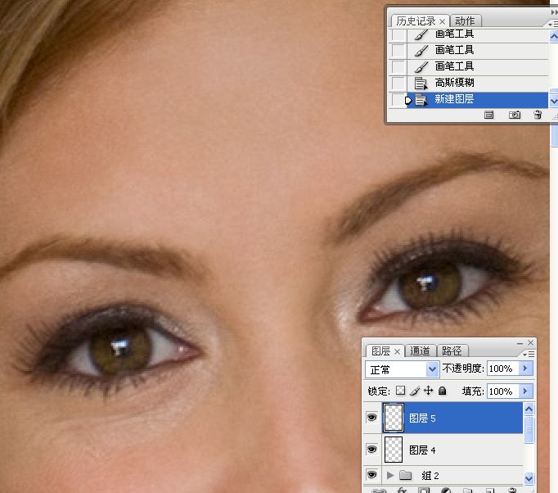Click the 新建图层 state document icon

pos(421,100)
